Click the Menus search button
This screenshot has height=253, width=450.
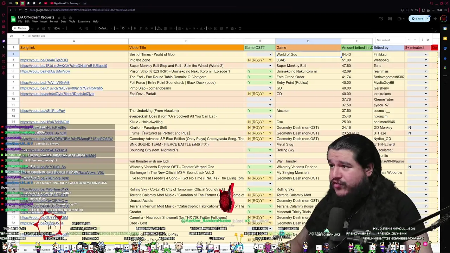[20, 28]
